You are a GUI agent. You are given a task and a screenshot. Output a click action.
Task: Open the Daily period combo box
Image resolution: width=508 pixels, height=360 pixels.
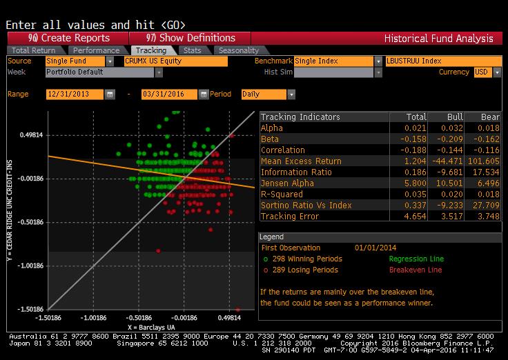(x=264, y=94)
